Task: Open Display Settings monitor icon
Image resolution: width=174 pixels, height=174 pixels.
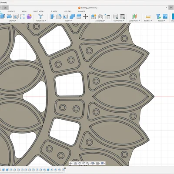Action: click(93, 164)
